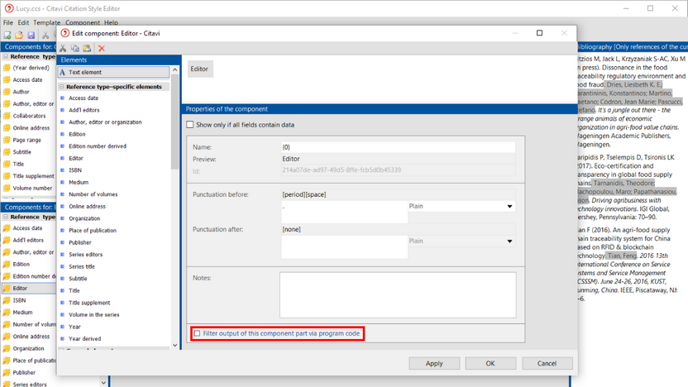The width and height of the screenshot is (688, 387).
Task: Click ISBN component in lower main list
Action: [x=19, y=300]
